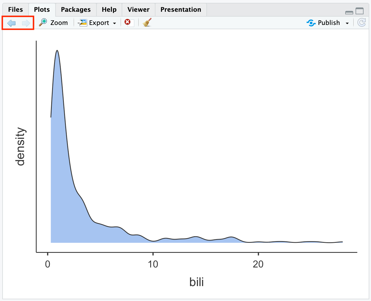Maximize the Plots pane
The width and height of the screenshot is (371, 301).
(x=360, y=11)
